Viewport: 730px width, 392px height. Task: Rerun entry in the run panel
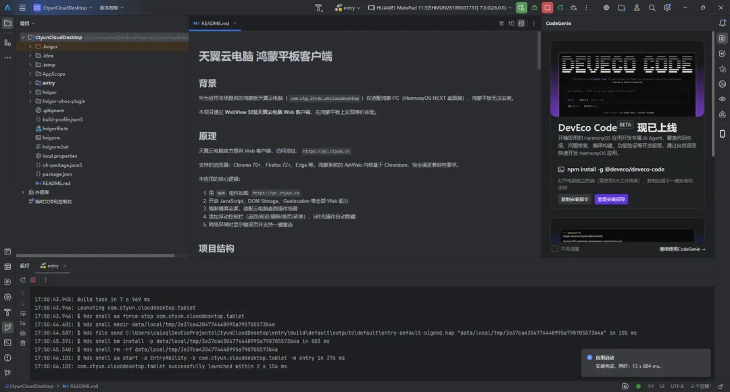23,280
